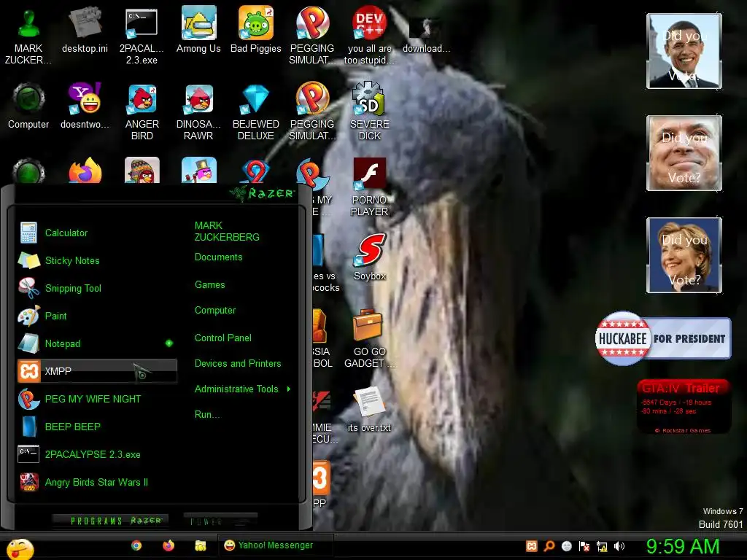Open Computer in the start menu right column
This screenshot has width=747, height=560.
point(215,311)
